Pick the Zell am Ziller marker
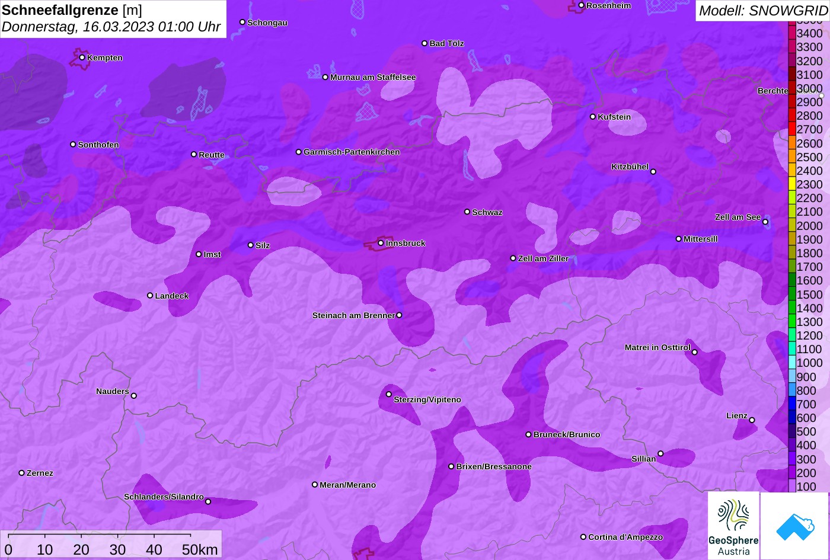 [513, 258]
